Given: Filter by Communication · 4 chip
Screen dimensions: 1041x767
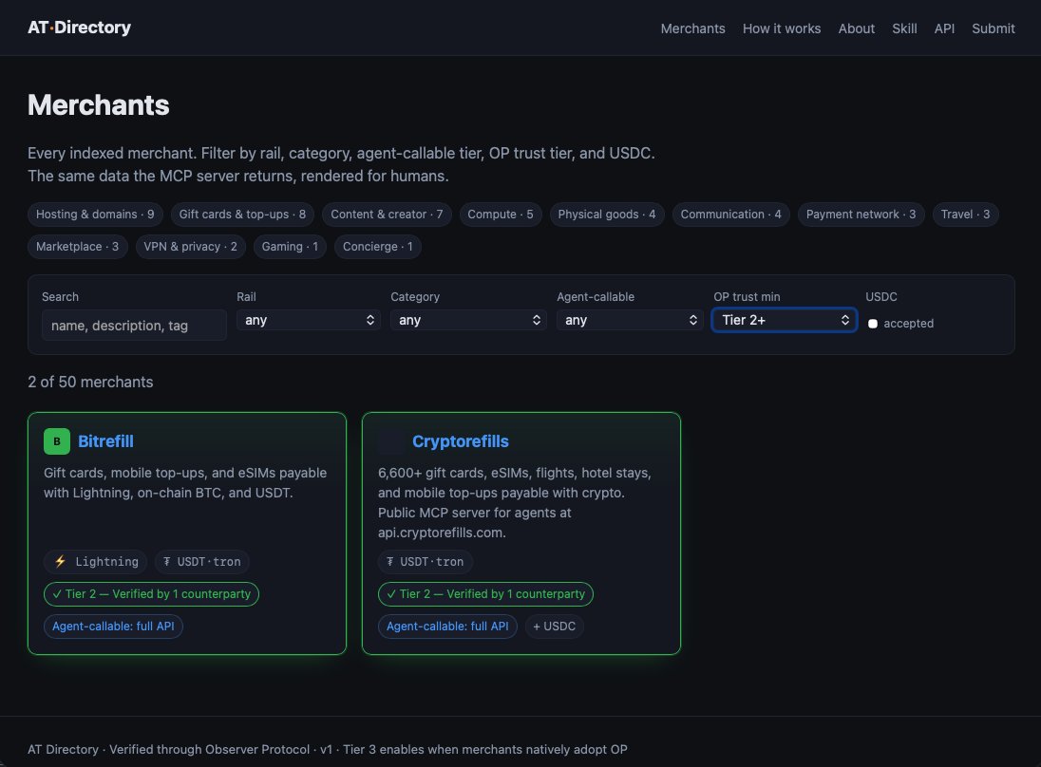Looking at the screenshot, I should tap(730, 215).
